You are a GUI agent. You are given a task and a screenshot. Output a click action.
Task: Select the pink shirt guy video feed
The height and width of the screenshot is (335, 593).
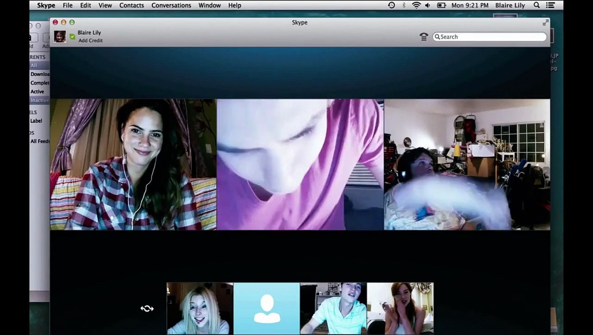(x=300, y=164)
